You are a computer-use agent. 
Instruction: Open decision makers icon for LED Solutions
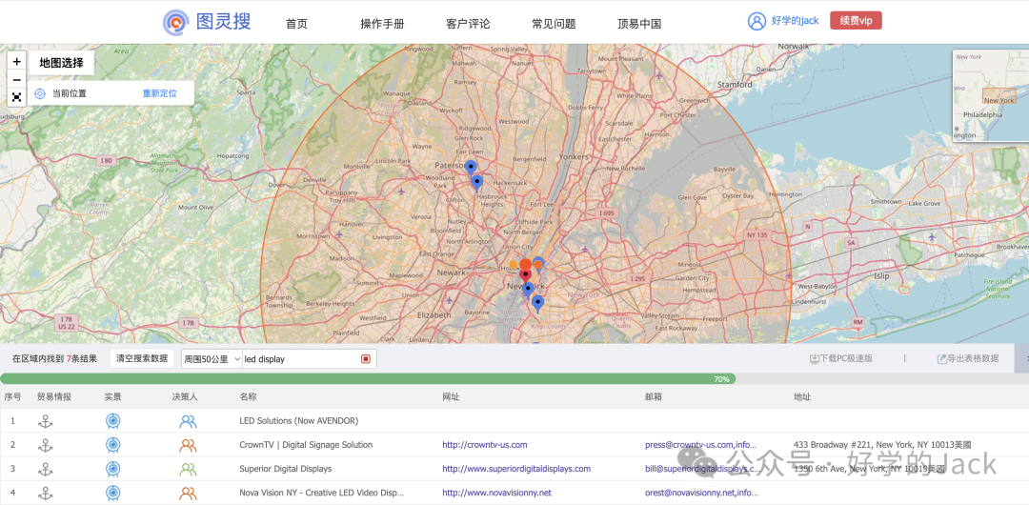pyautogui.click(x=188, y=421)
